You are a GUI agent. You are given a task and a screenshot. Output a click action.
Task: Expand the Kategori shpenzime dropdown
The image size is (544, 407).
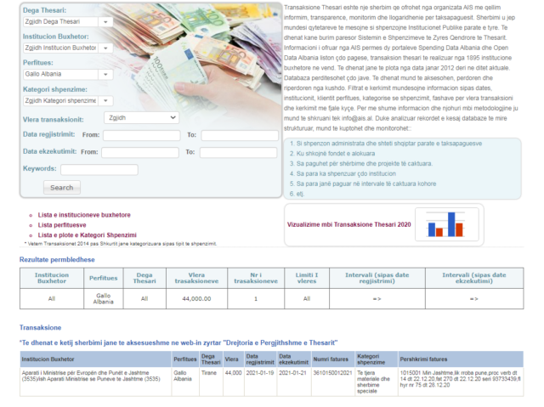[68, 101]
